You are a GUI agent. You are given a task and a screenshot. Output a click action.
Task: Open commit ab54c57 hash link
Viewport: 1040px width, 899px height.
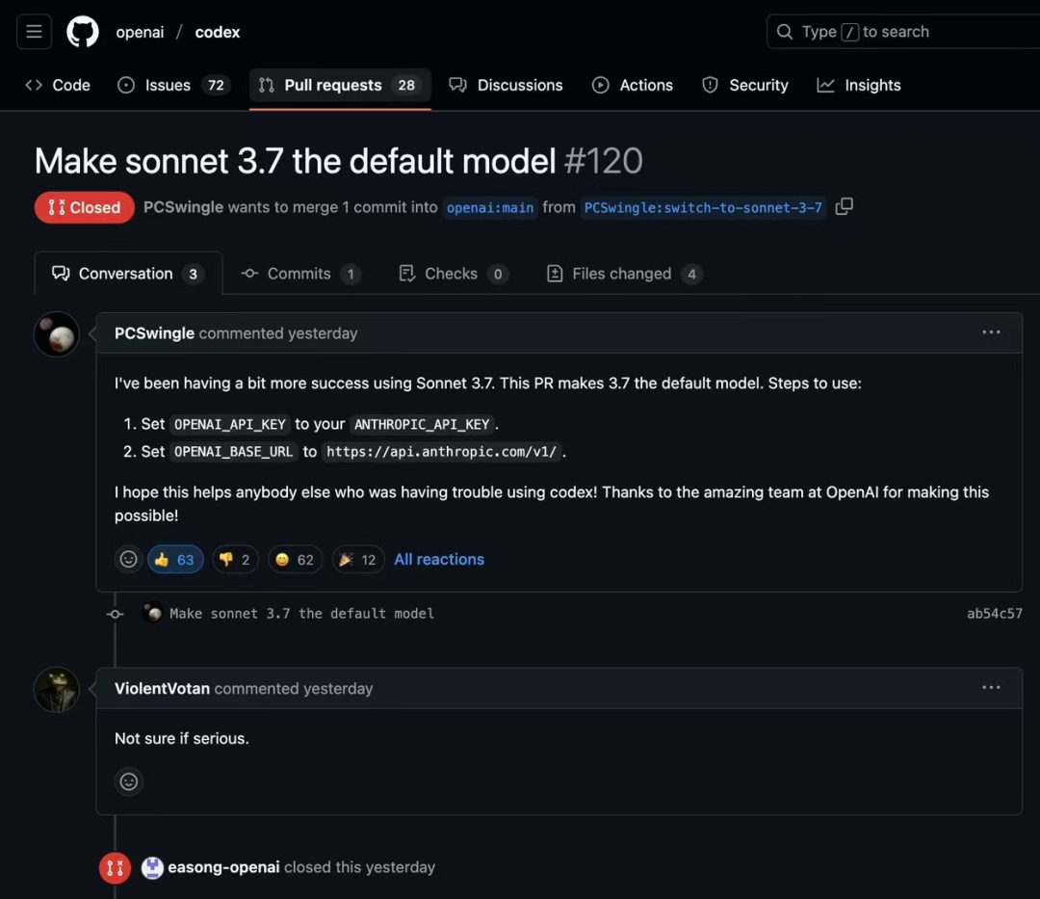point(994,613)
